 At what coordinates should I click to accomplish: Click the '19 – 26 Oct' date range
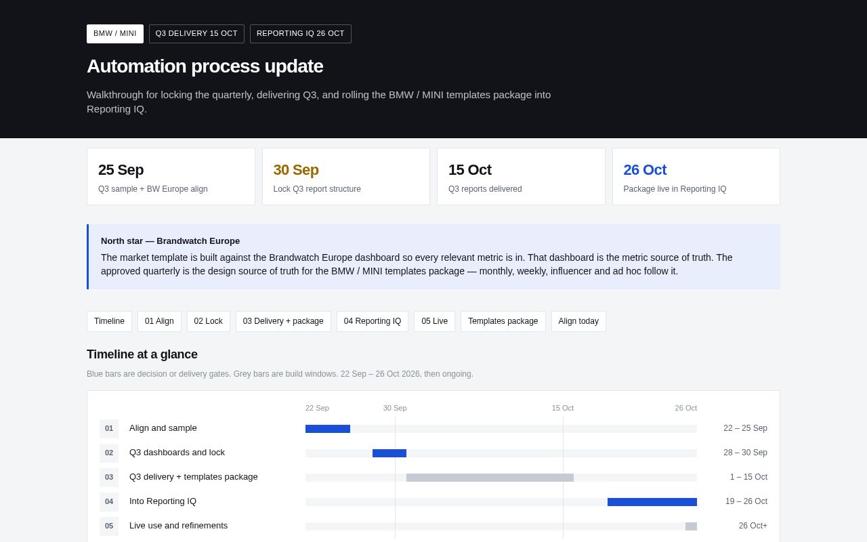click(746, 501)
